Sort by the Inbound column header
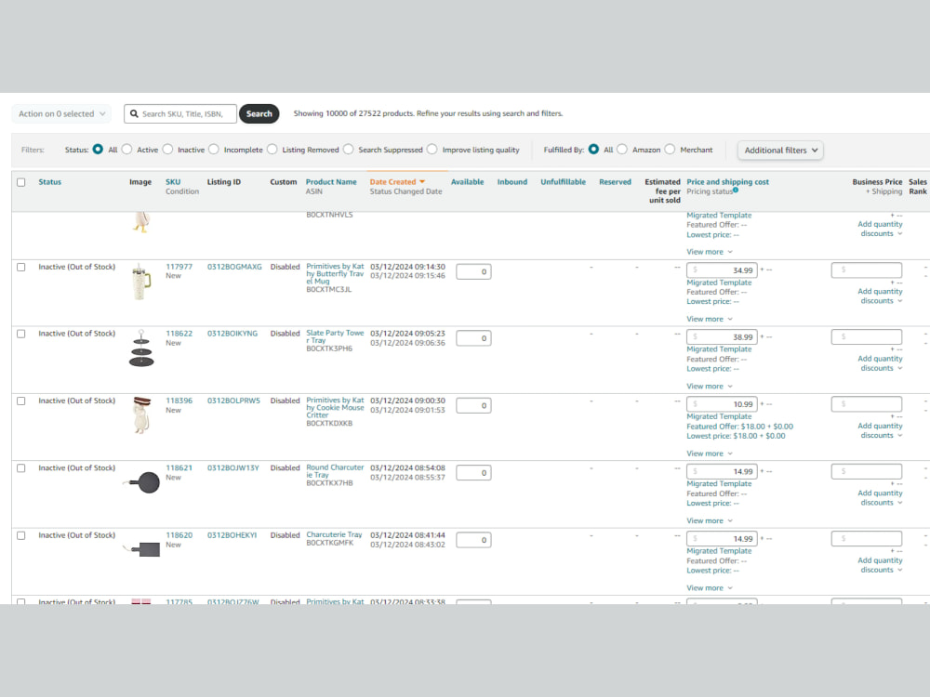Viewport: 930px width, 697px height. click(x=512, y=182)
